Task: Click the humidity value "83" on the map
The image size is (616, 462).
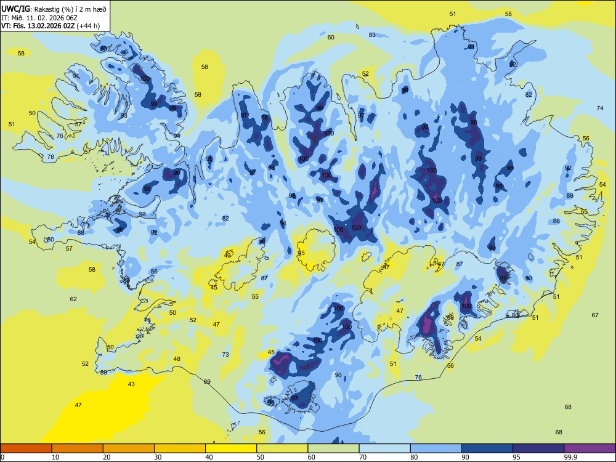Action: (372, 34)
